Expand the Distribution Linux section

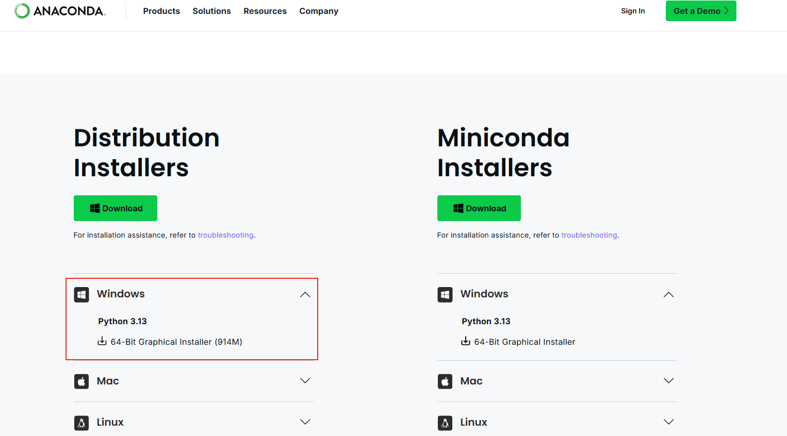(x=305, y=422)
